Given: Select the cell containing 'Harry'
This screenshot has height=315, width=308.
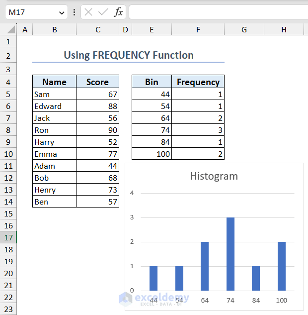Looking at the screenshot, I should pyautogui.click(x=54, y=142).
